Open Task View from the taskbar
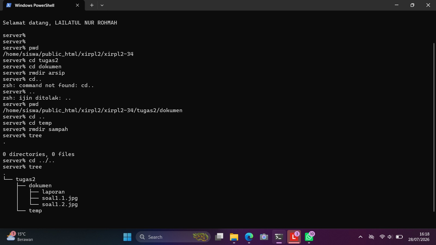Viewport: 436px width, 245px height. click(219, 237)
